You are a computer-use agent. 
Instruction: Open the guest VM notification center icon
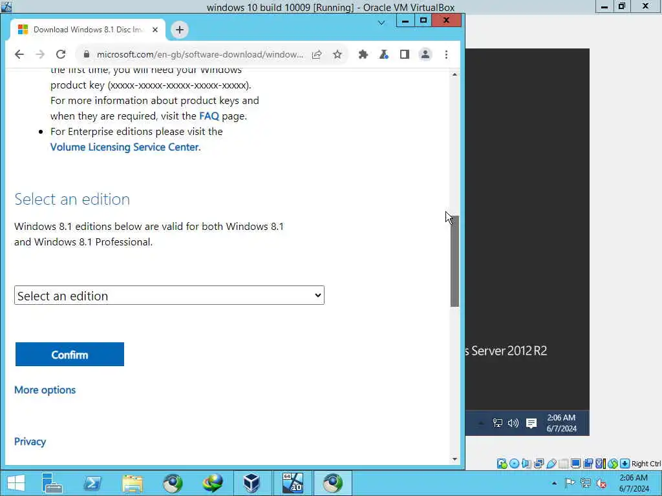(x=531, y=423)
